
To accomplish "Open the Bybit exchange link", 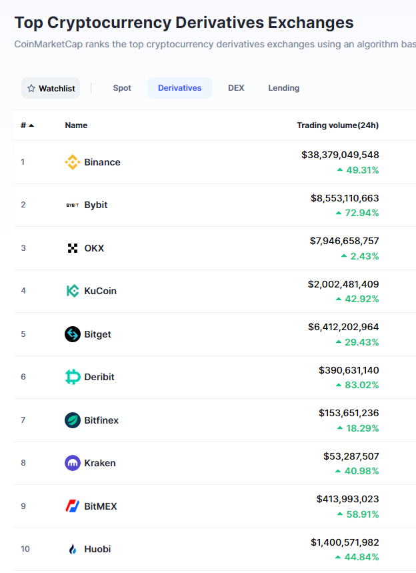I will click(x=96, y=205).
